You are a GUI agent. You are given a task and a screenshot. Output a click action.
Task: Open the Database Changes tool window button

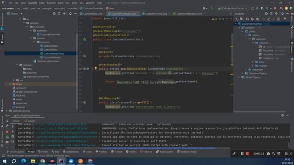coord(187,152)
